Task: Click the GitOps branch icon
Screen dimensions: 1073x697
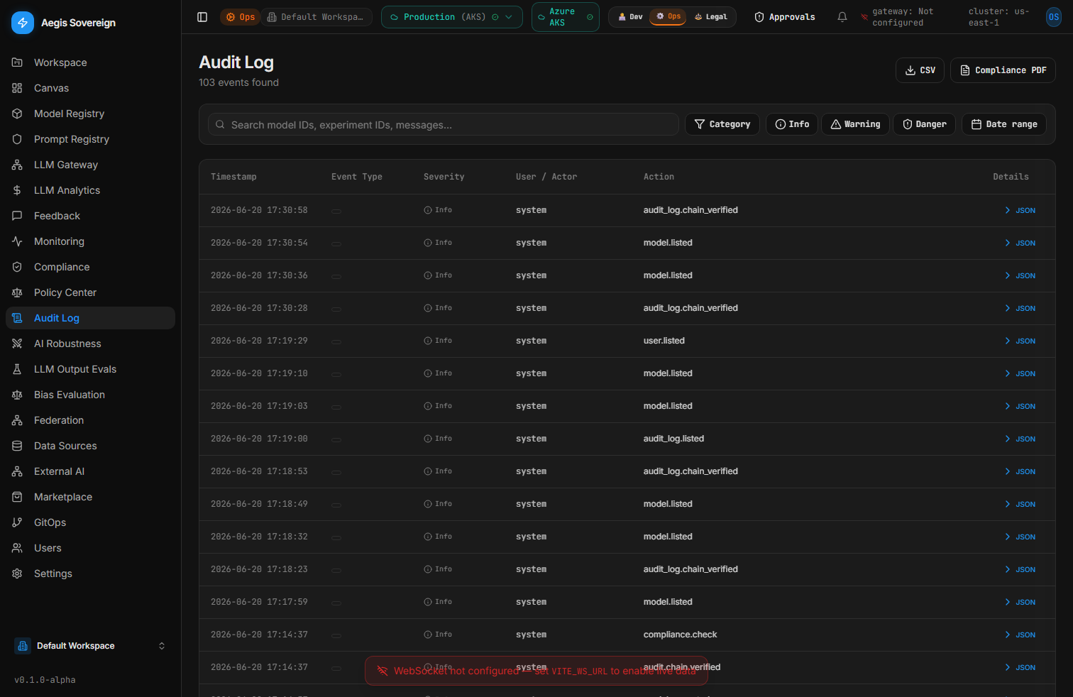Action: (17, 522)
